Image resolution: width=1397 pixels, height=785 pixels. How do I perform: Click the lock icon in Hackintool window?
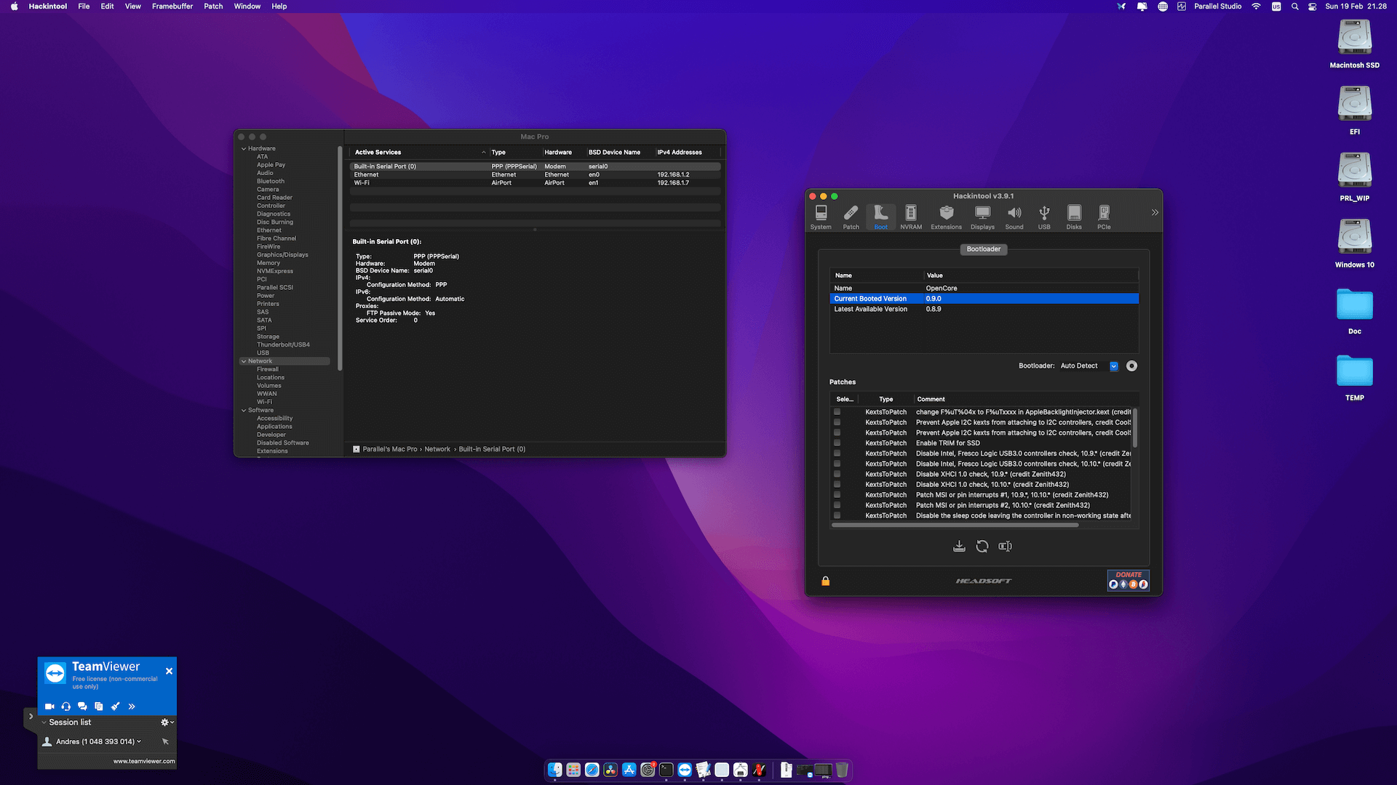point(825,581)
